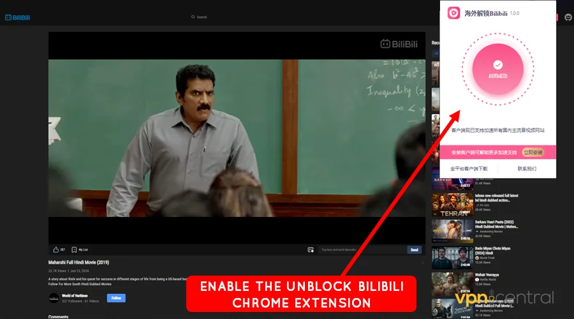Screen dimensions: 574x319
Task: Add the video to My List
Action: [80, 250]
